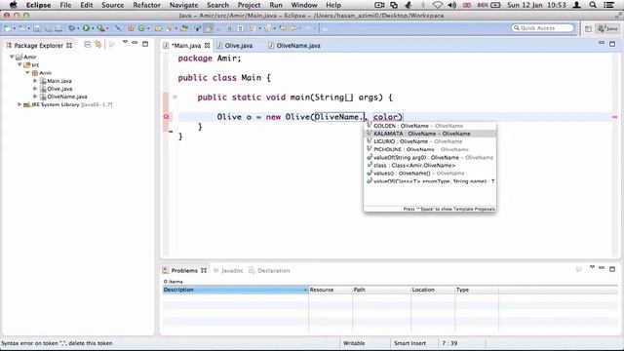Run the program with the green Run icon
This screenshot has height=351, width=624.
coord(86,28)
